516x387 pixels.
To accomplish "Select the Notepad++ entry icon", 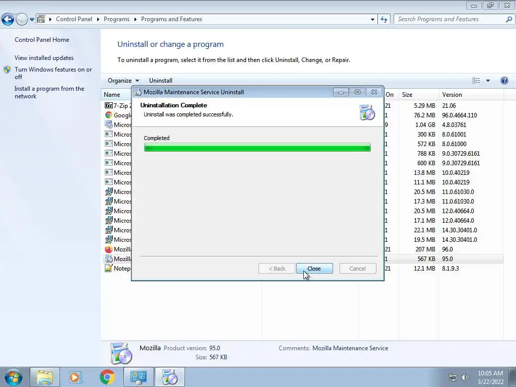I will click(x=109, y=269).
